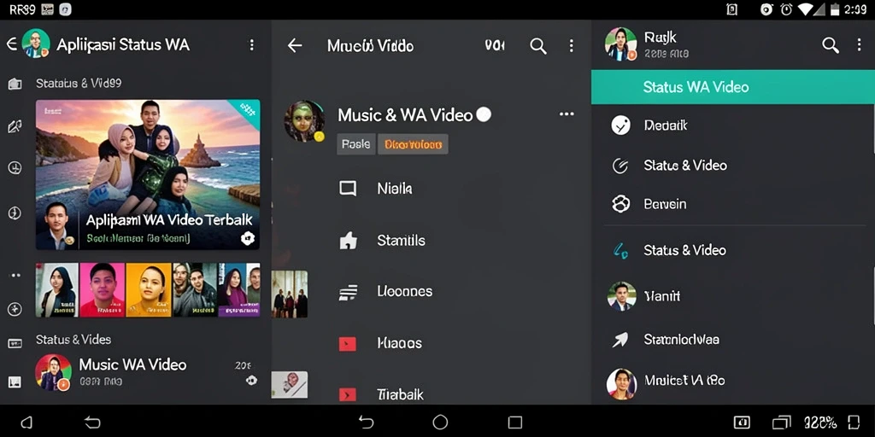
Task: Click the orange-text tag beside Rasle
Action: pos(413,144)
